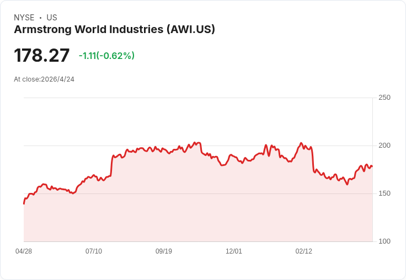The width and height of the screenshot is (406, 280).
Task: Click the 150 y-axis label
Action: pos(384,193)
